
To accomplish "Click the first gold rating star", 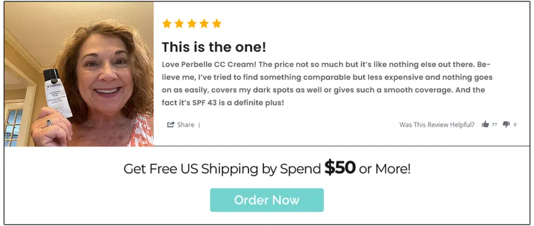I will 167,23.
